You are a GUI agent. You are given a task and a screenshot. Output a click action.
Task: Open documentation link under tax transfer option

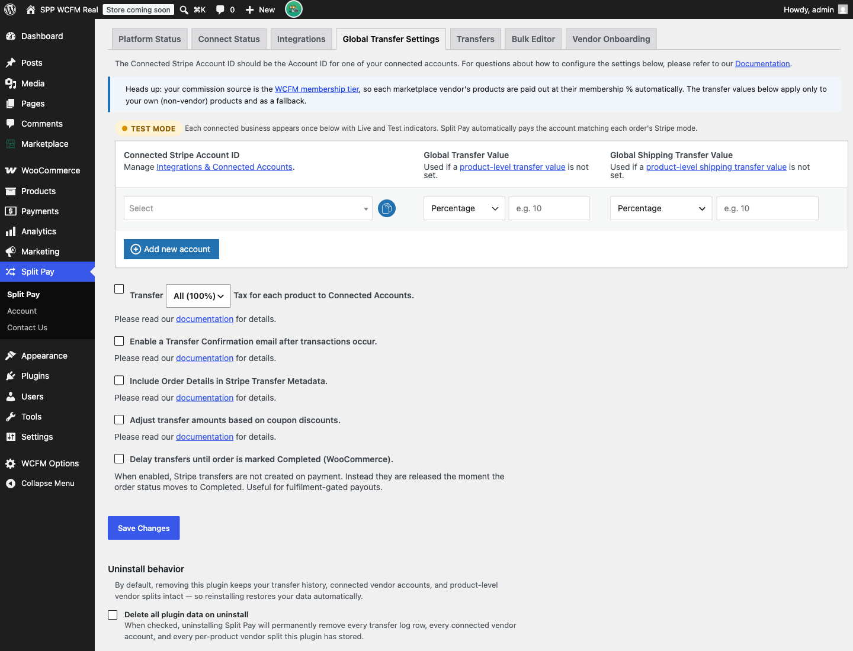[x=204, y=319]
